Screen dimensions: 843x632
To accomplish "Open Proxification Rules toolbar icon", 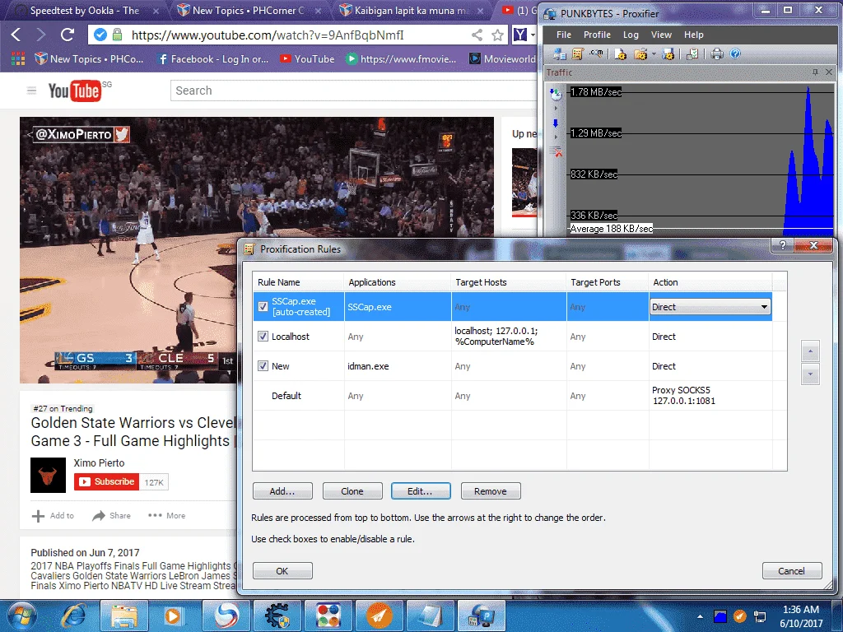I will (578, 53).
